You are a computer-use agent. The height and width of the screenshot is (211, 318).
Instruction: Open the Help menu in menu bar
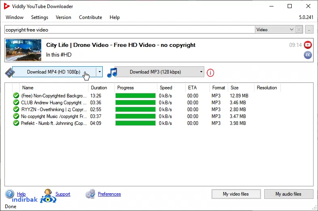pyautogui.click(x=114, y=17)
